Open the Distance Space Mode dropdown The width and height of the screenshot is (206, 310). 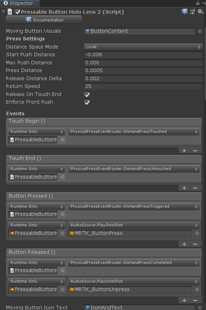pyautogui.click(x=143, y=47)
